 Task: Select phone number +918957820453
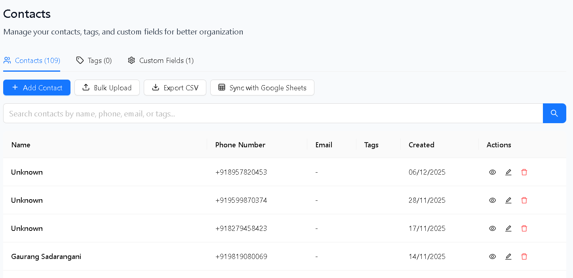[241, 172]
